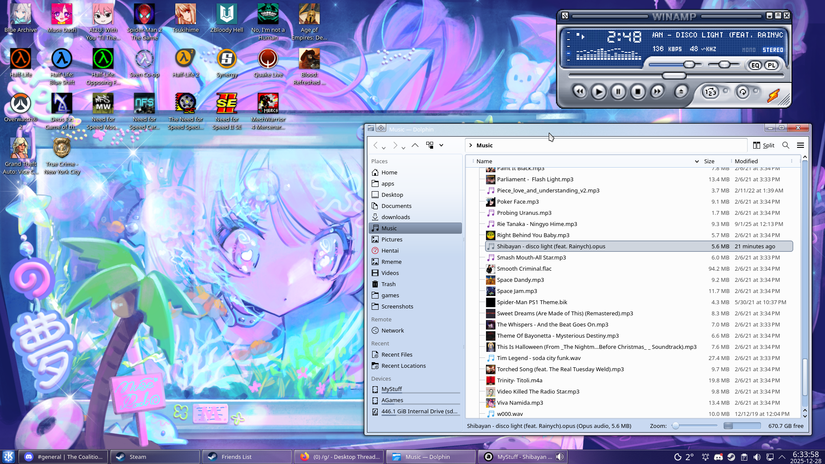Image resolution: width=825 pixels, height=464 pixels.
Task: Click Winamp's eject/open file button
Action: pyautogui.click(x=681, y=92)
